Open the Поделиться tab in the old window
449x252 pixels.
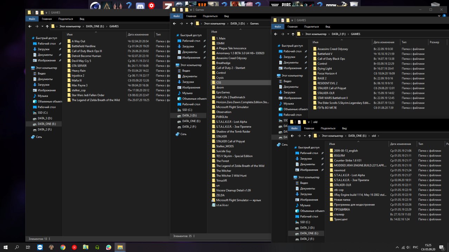click(x=328, y=128)
